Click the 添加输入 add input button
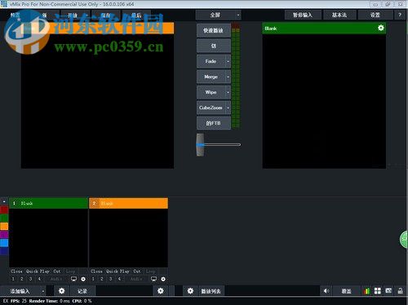The image size is (408, 305). (x=20, y=291)
